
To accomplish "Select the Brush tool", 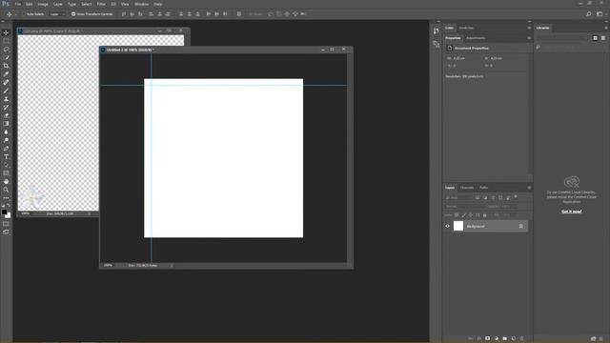I will pyautogui.click(x=6, y=91).
